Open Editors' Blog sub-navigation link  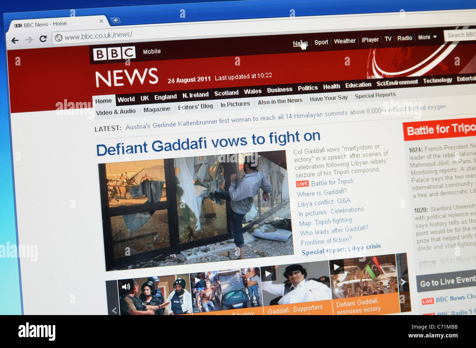point(195,107)
